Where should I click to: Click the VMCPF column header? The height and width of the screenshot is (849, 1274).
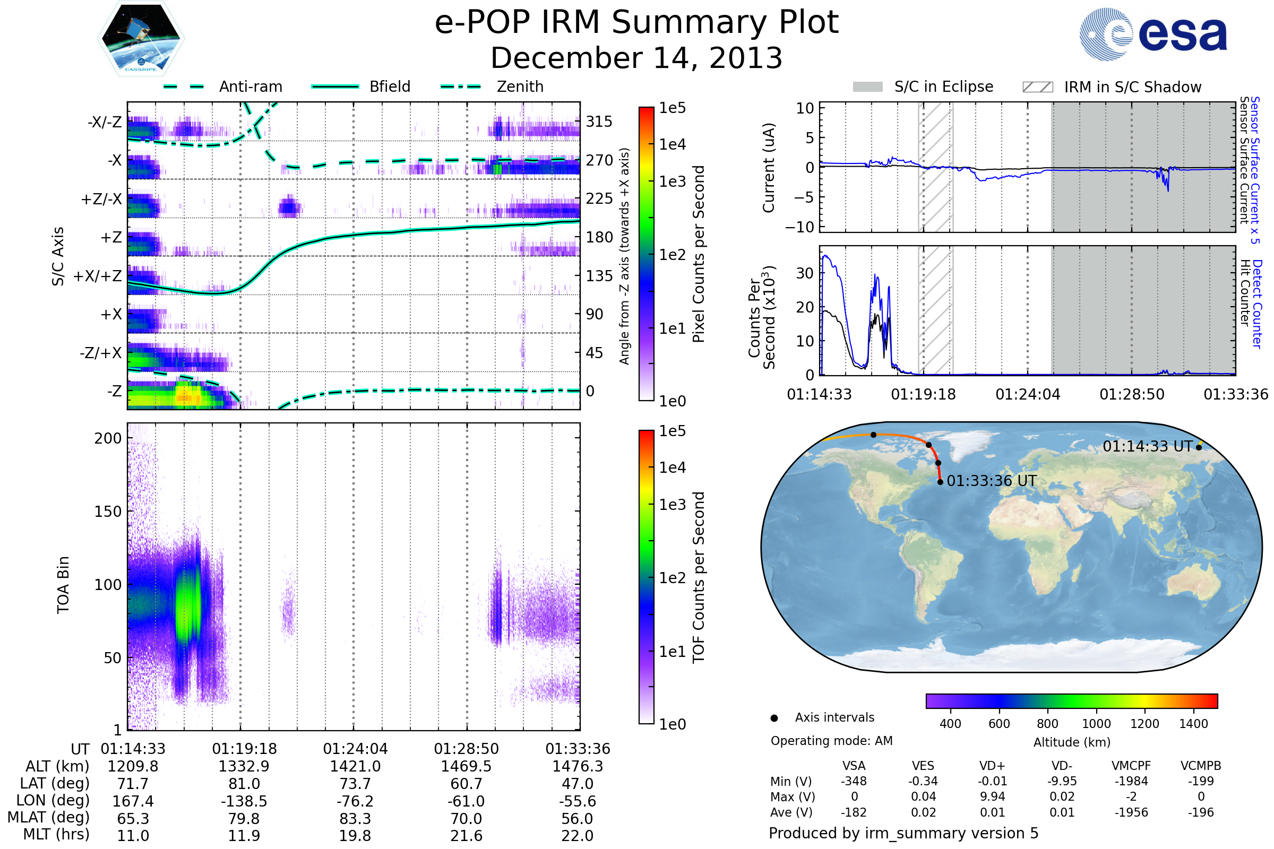[1131, 766]
